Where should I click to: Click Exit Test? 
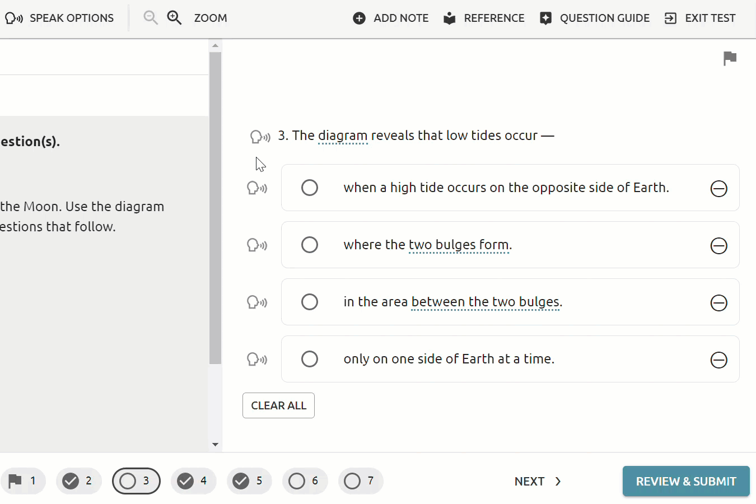coord(700,18)
